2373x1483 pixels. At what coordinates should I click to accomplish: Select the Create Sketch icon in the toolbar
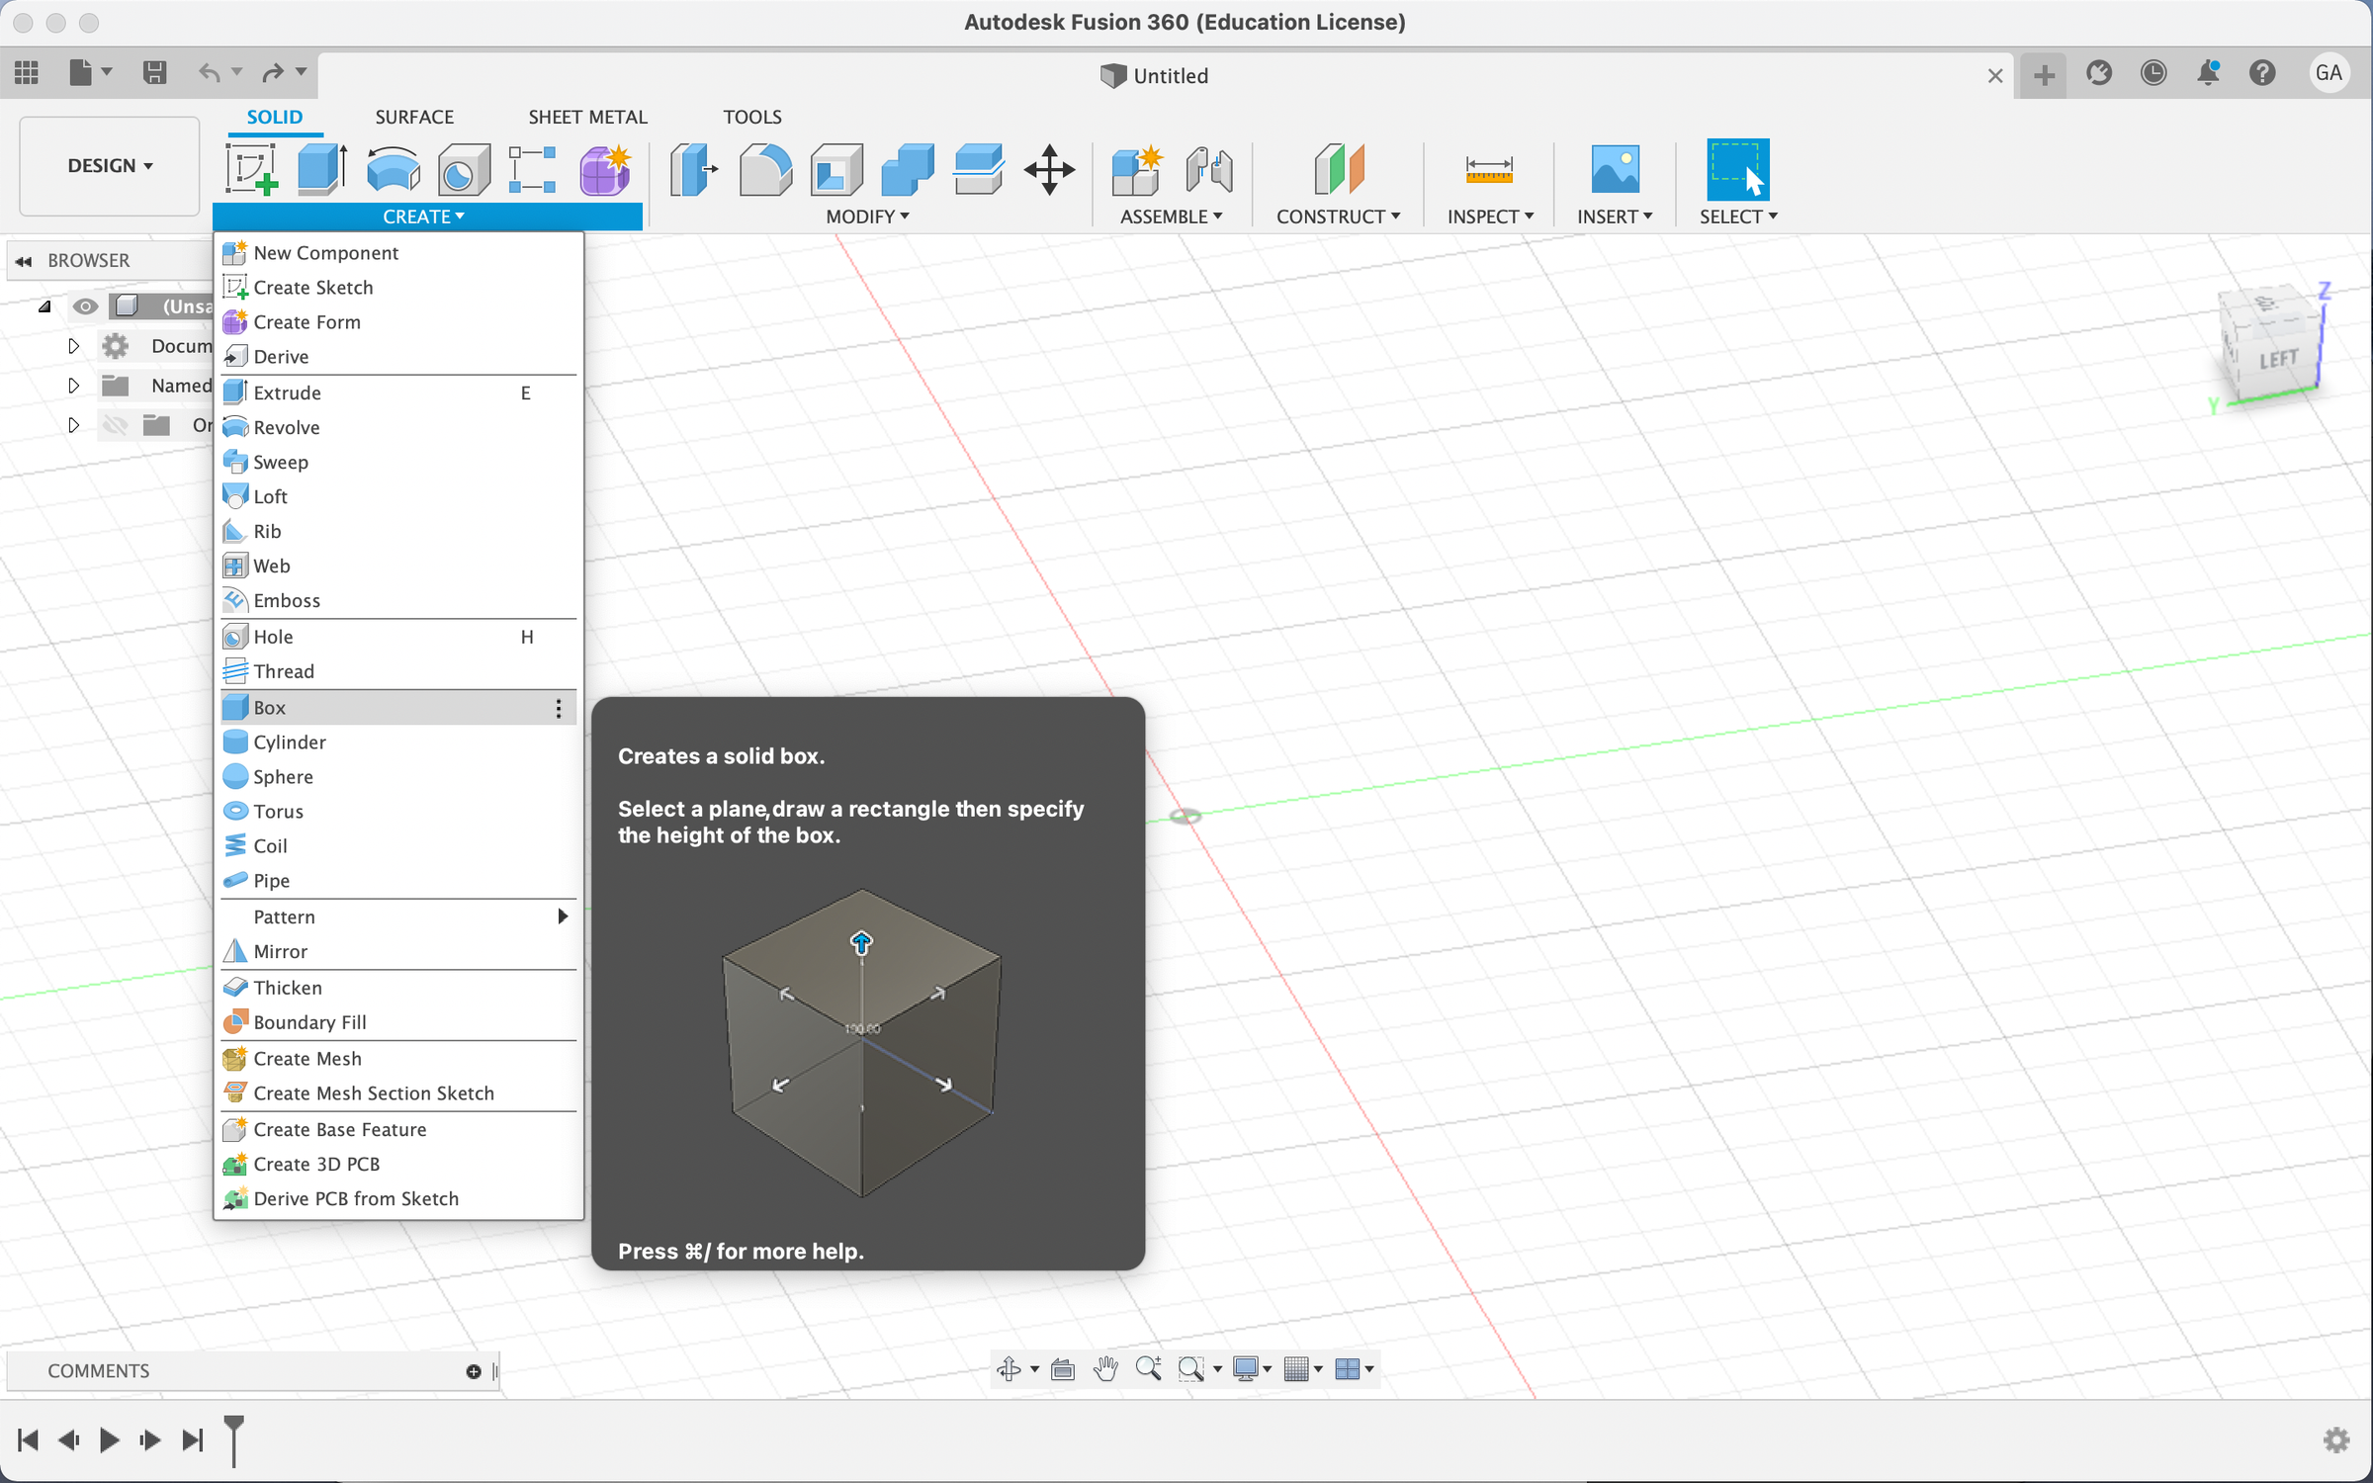251,168
